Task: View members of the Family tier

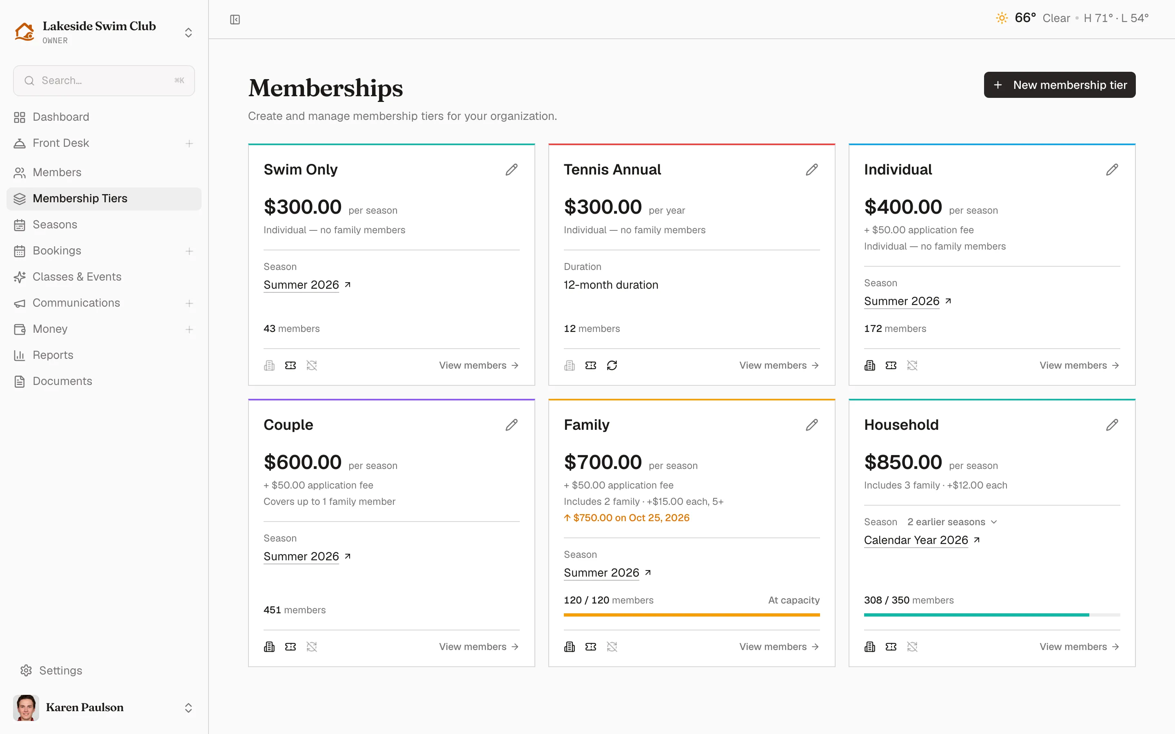Action: (779, 647)
